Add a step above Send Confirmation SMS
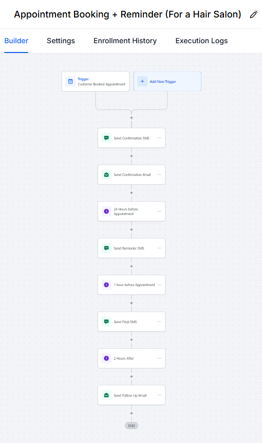Image resolution: width=262 pixels, height=443 pixels. point(132,118)
